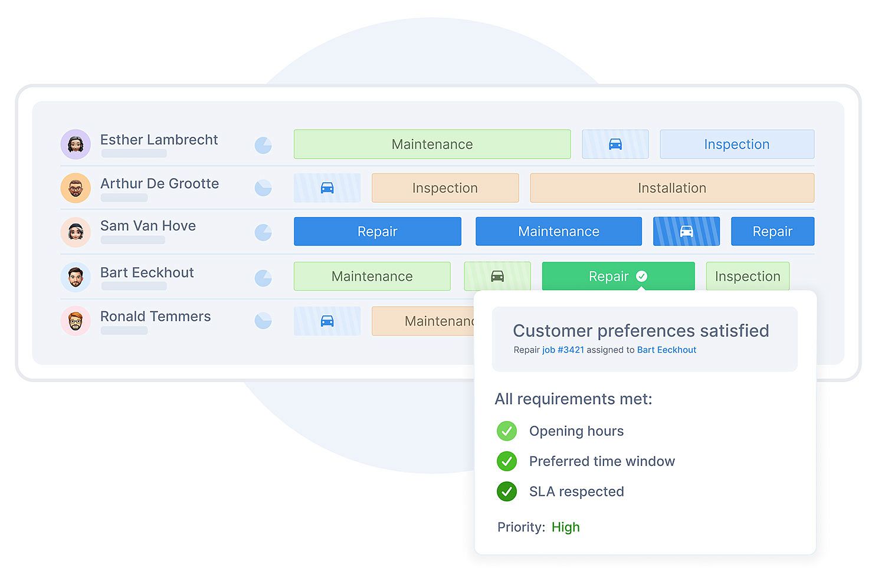The height and width of the screenshot is (585, 885).
Task: Select Esther Lambrecht's green Maintenance block
Action: click(x=432, y=144)
